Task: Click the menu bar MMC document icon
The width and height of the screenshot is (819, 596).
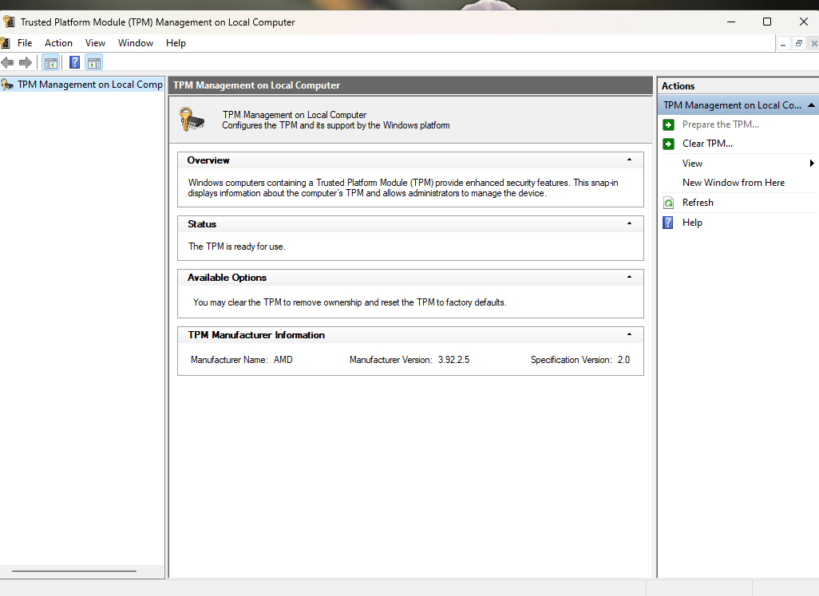Action: pos(6,43)
